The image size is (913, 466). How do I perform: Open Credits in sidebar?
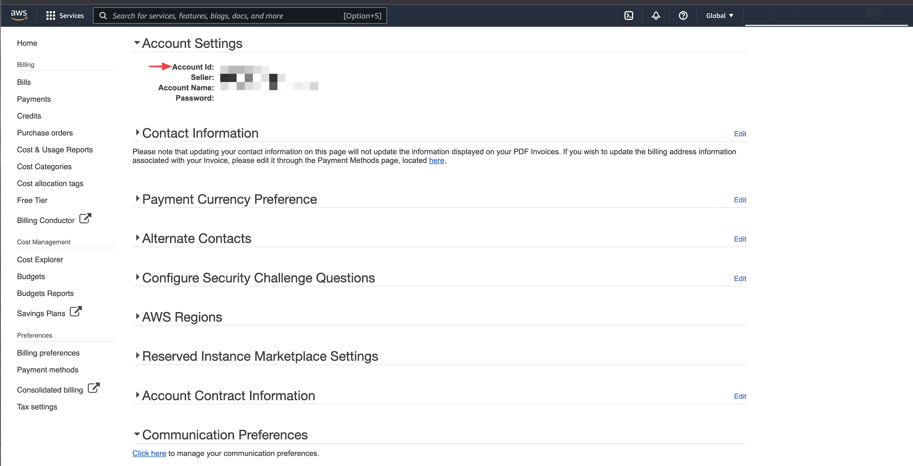click(x=29, y=116)
